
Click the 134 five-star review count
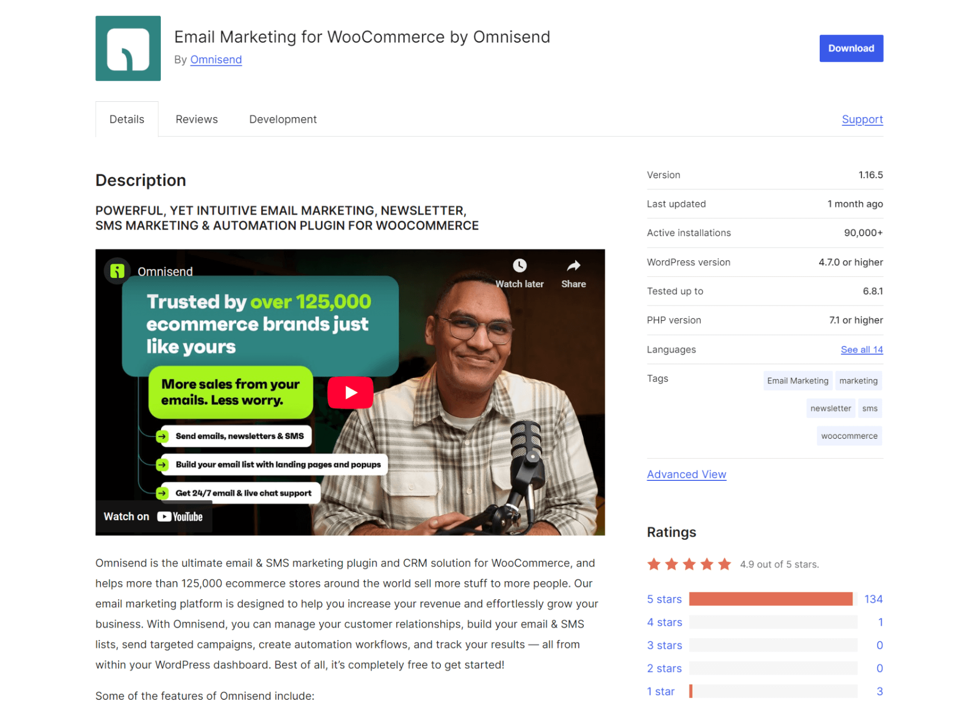[x=873, y=599]
